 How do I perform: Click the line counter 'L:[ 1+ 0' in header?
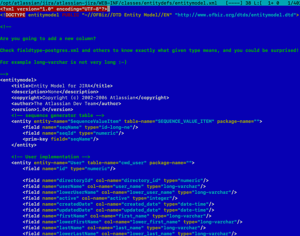coord(266,3)
